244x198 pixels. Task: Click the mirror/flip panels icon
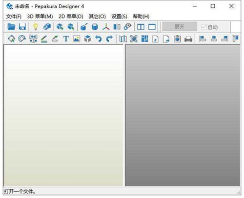pyautogui.click(x=117, y=27)
